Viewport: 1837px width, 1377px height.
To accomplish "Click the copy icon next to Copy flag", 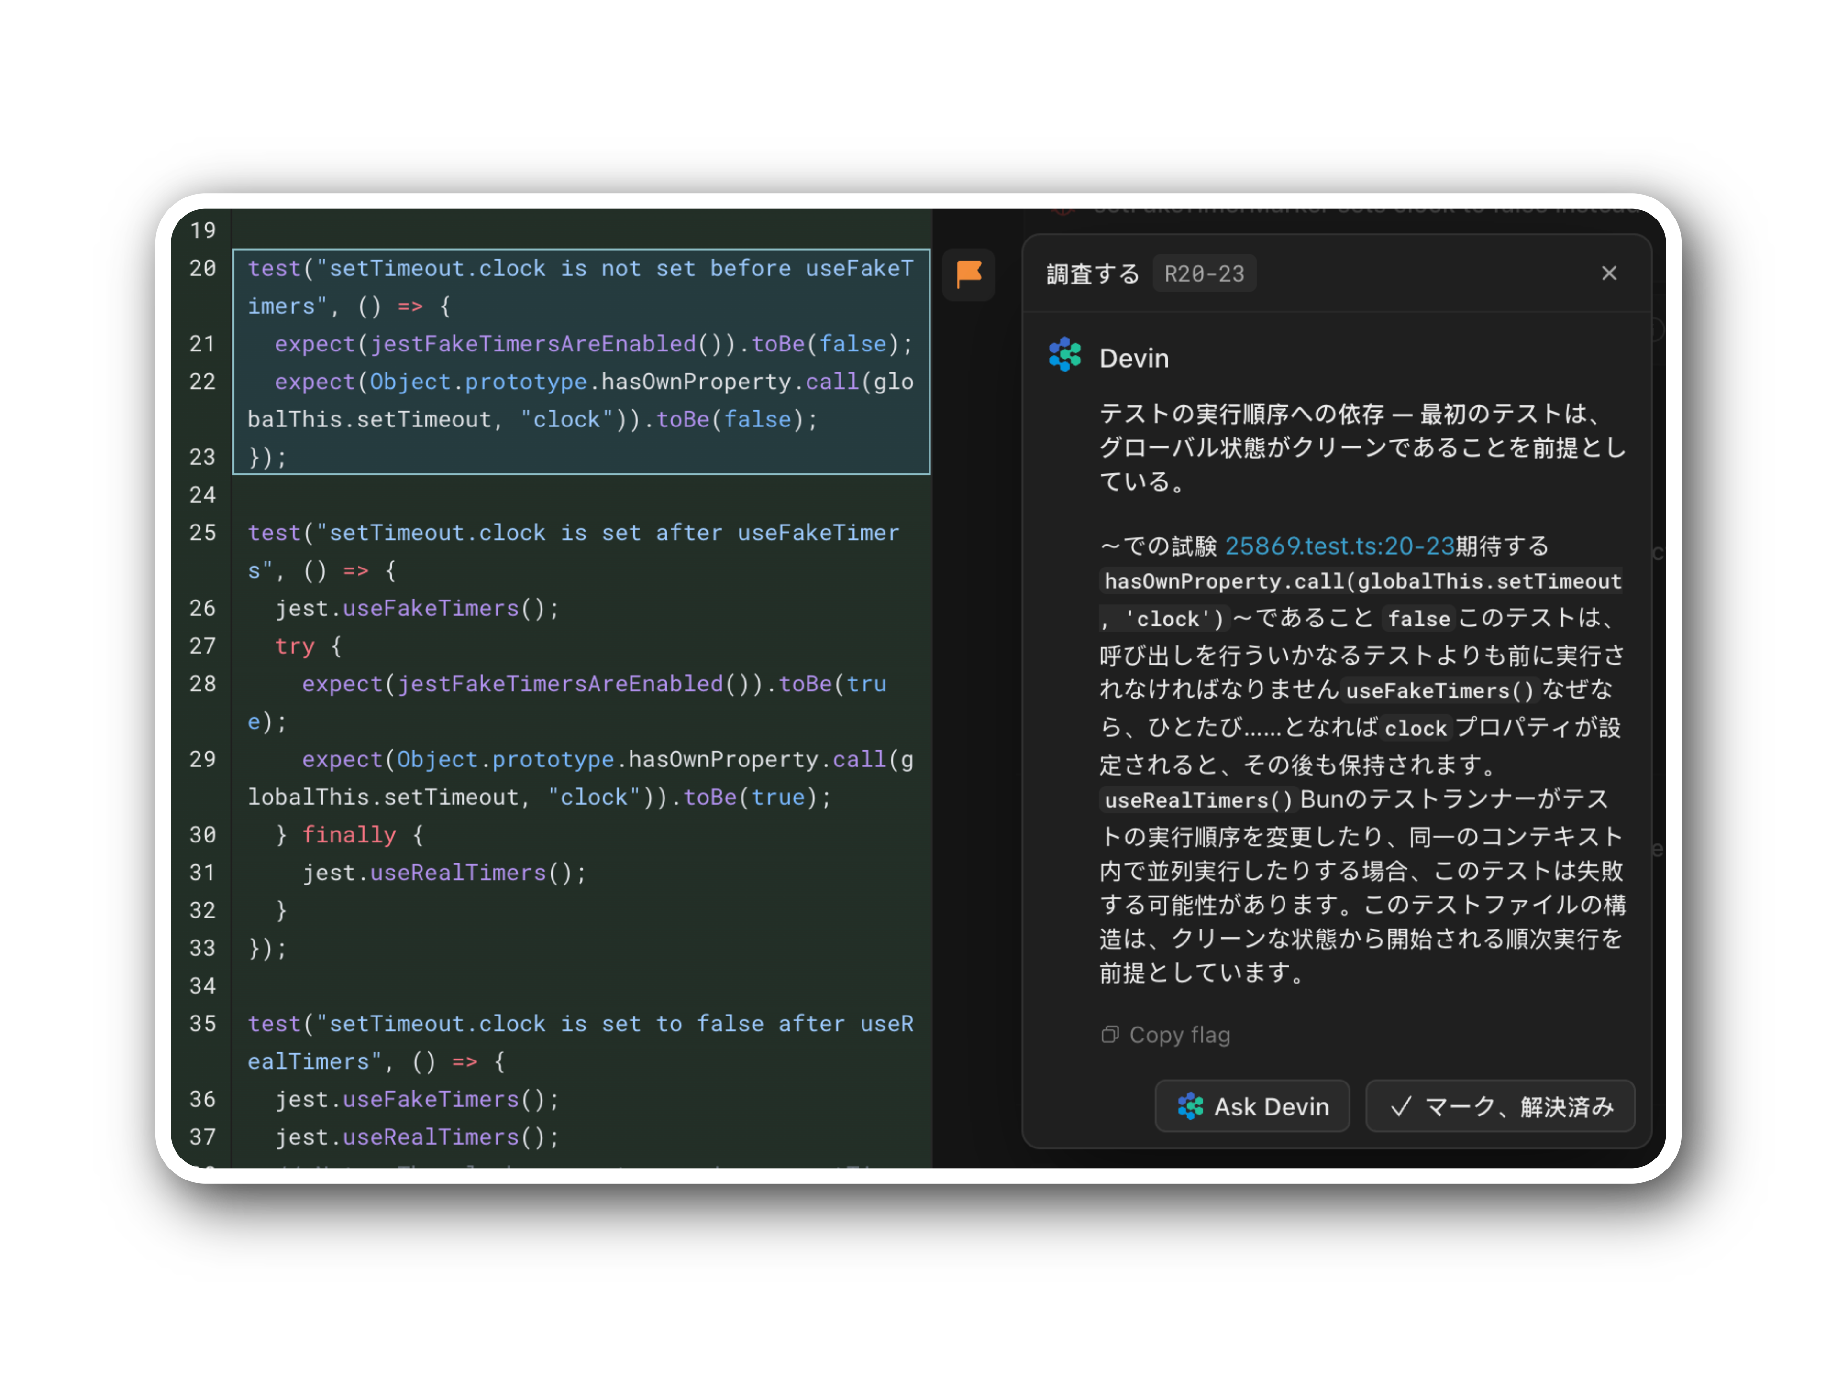I will click(1109, 1034).
